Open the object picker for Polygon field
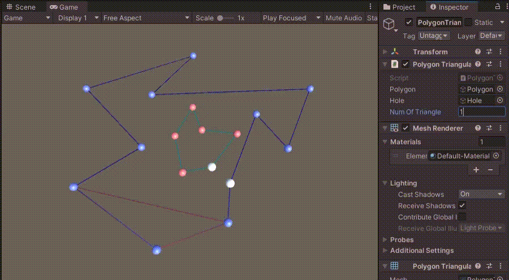509x280 pixels. tap(500, 89)
